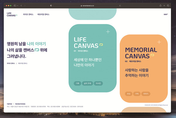The image size is (176, 118).
Task: Click the LIFE CANVAS logo
Action: click(12, 14)
